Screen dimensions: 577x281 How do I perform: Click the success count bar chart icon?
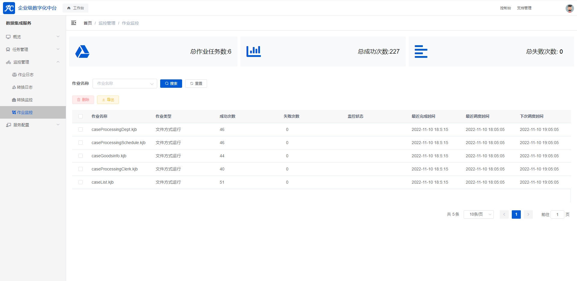tap(254, 52)
